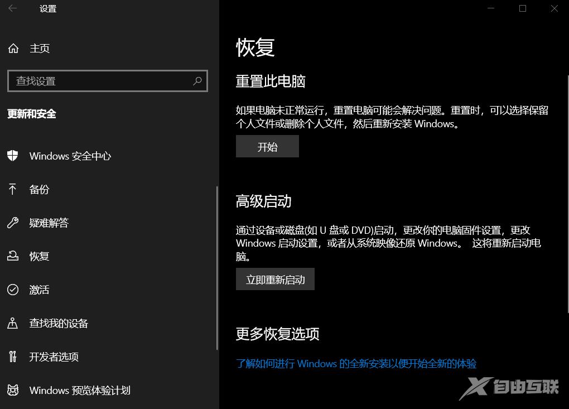Close the 设置 window
This screenshot has height=409, width=569.
(x=554, y=8)
